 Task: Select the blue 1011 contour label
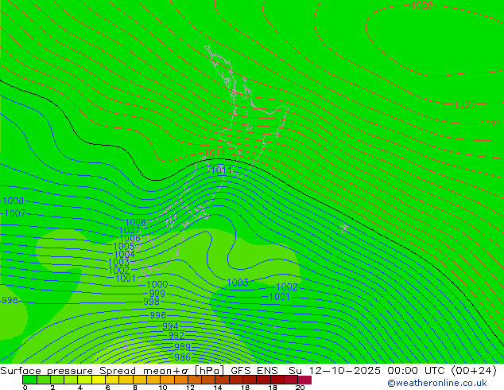(222, 170)
